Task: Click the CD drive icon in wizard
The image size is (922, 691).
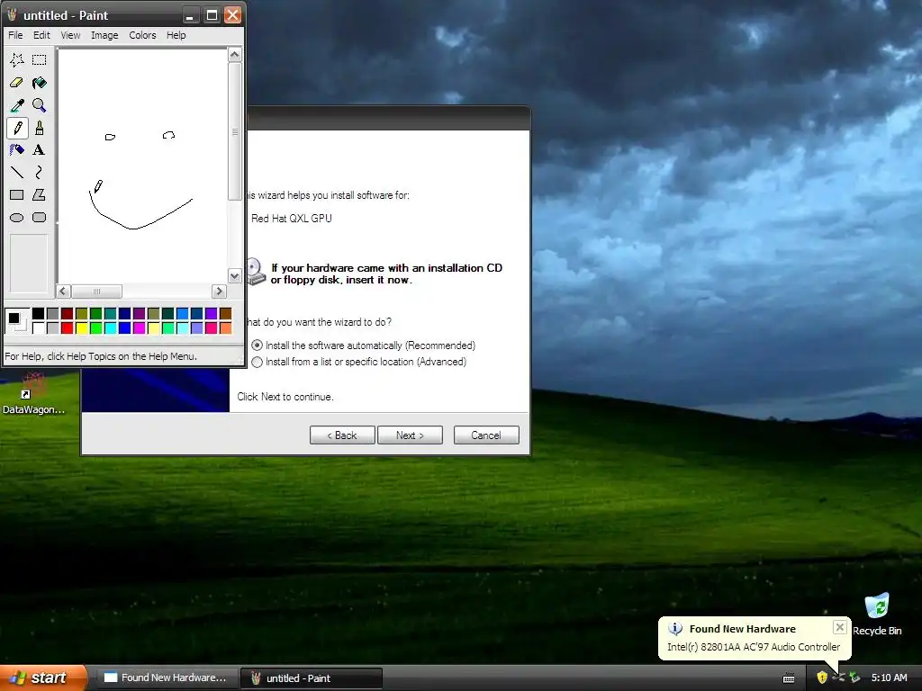Action: click(257, 272)
